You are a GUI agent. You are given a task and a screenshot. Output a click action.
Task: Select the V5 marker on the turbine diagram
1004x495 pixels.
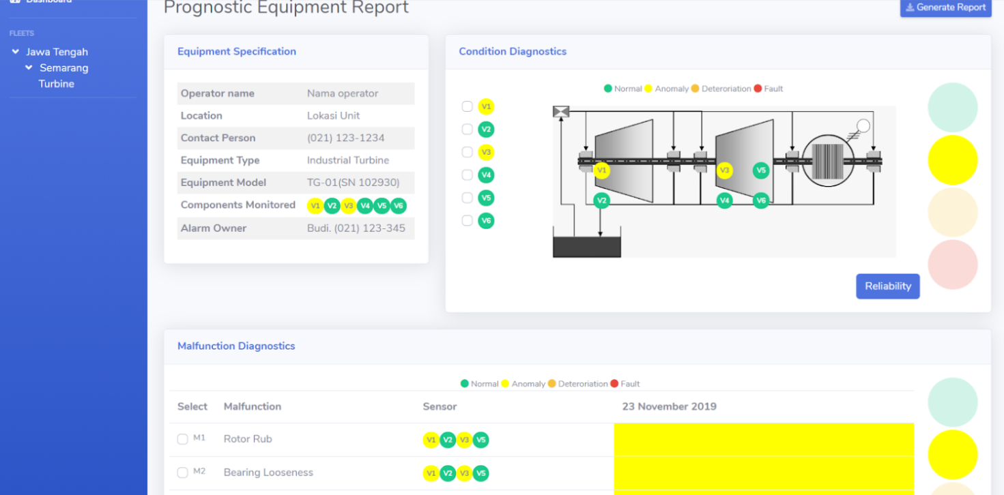pos(761,170)
